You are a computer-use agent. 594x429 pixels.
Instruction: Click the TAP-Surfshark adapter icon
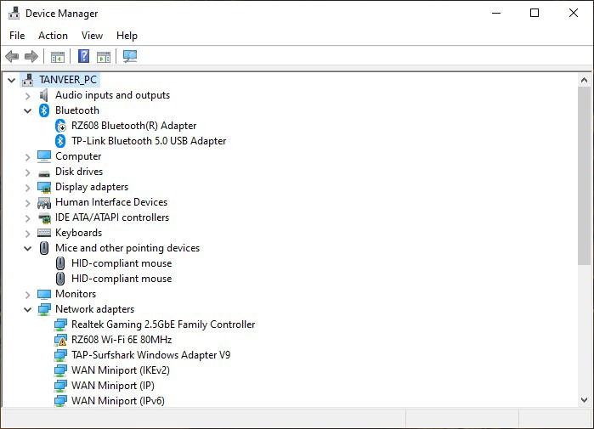[60, 355]
